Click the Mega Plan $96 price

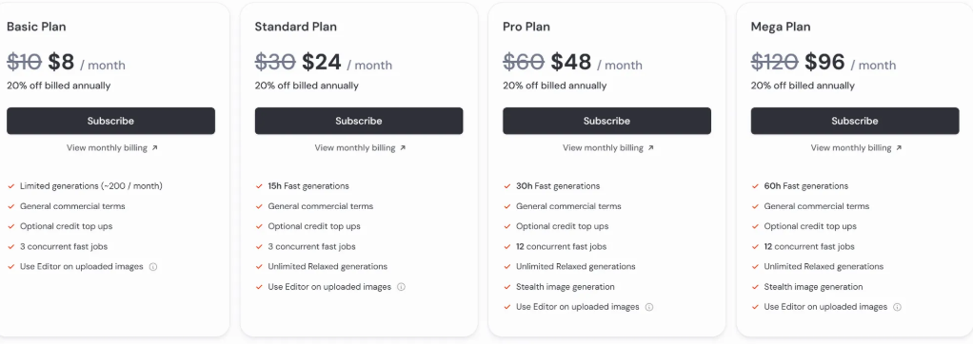pos(824,62)
